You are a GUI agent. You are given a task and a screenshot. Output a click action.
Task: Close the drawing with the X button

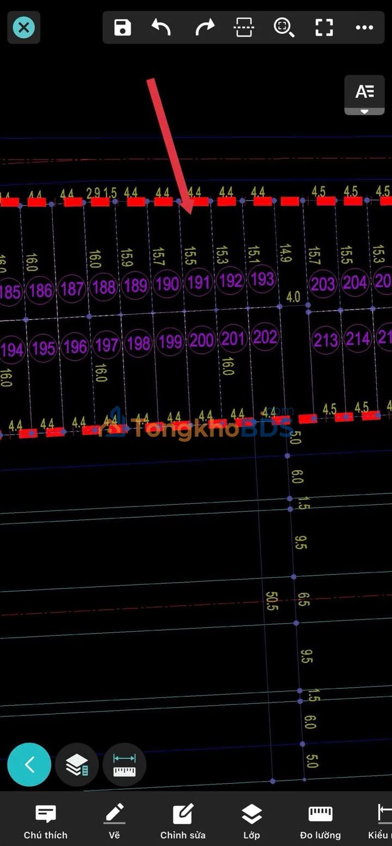coord(24,27)
